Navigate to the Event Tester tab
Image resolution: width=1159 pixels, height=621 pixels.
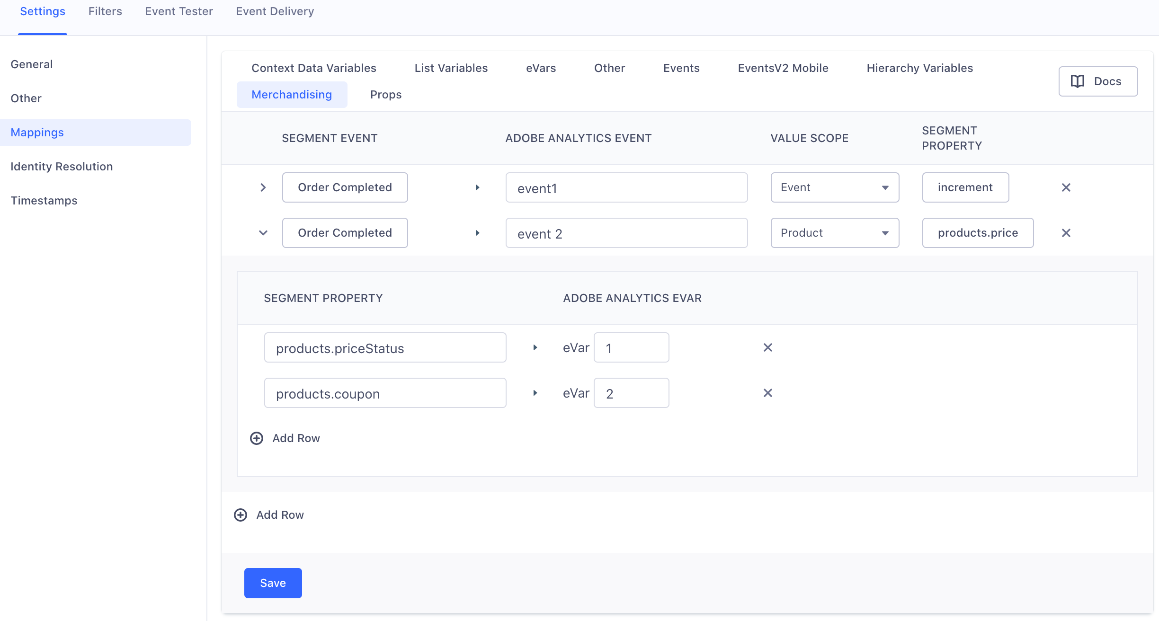(179, 11)
